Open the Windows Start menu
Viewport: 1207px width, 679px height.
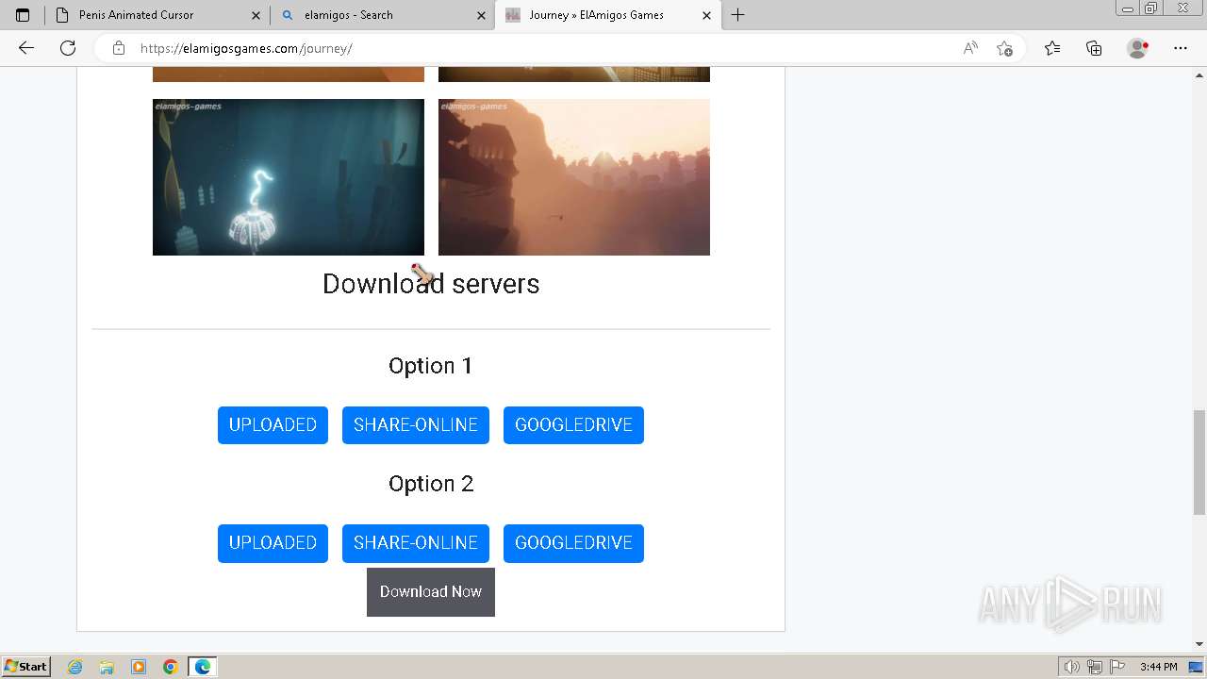(x=26, y=666)
